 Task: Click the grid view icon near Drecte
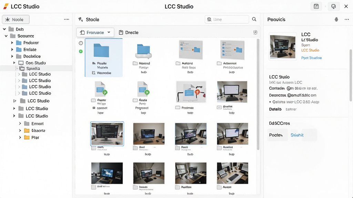pos(255,32)
